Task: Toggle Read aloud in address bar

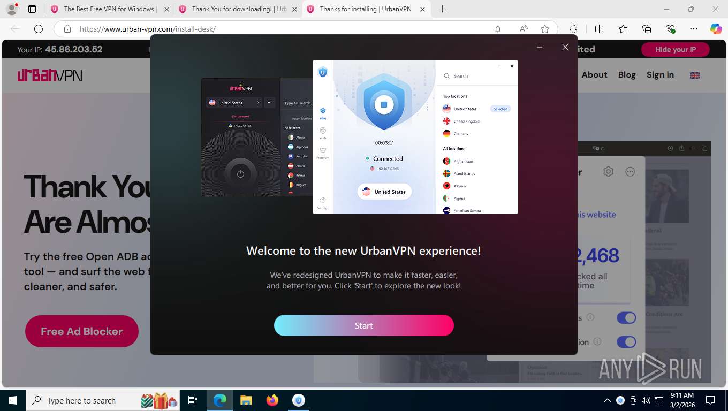Action: point(524,29)
